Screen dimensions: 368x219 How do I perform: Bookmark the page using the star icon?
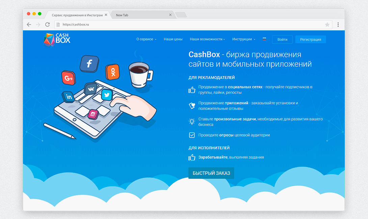pos(327,25)
